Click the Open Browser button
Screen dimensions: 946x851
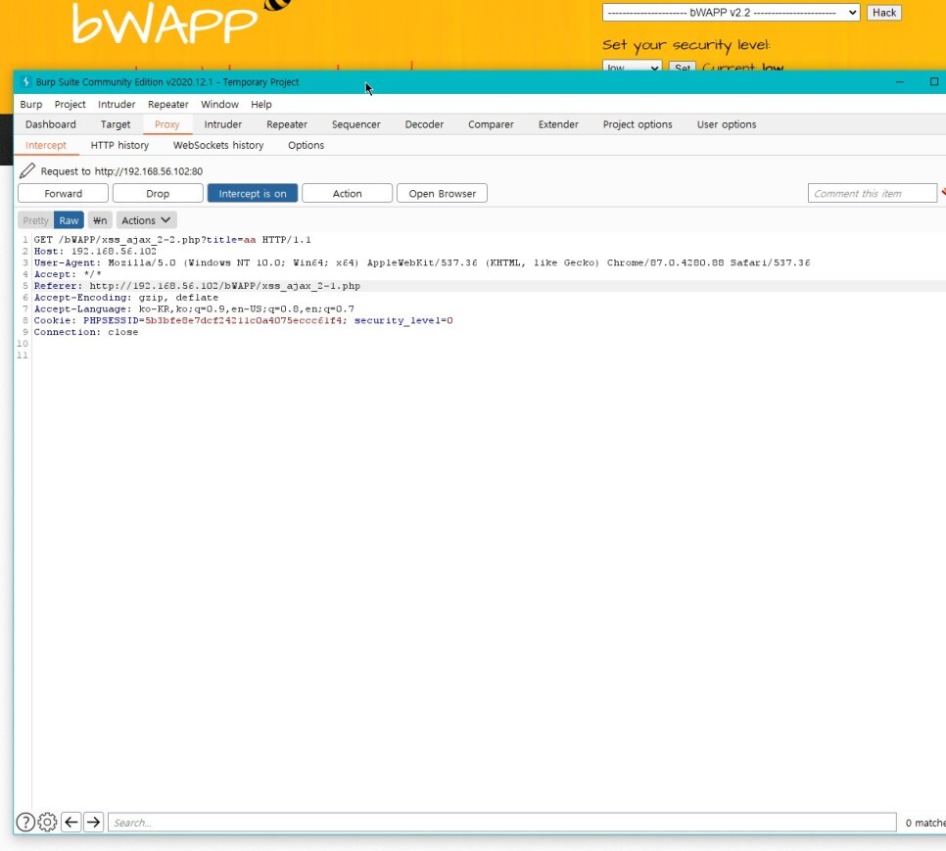[x=442, y=194]
